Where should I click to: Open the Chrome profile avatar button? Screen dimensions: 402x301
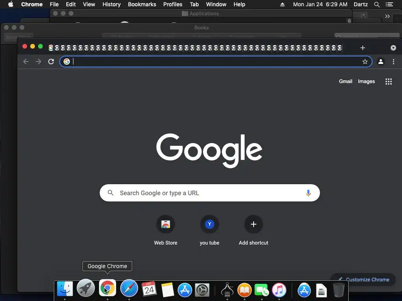click(381, 62)
